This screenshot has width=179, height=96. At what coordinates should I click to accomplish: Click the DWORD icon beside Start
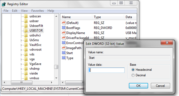pos(64,53)
